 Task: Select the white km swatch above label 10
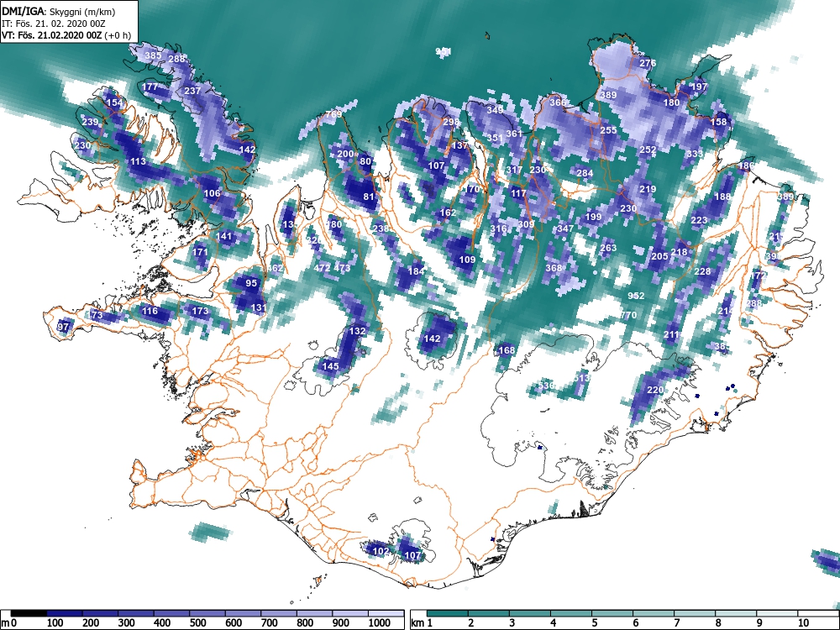818,613
